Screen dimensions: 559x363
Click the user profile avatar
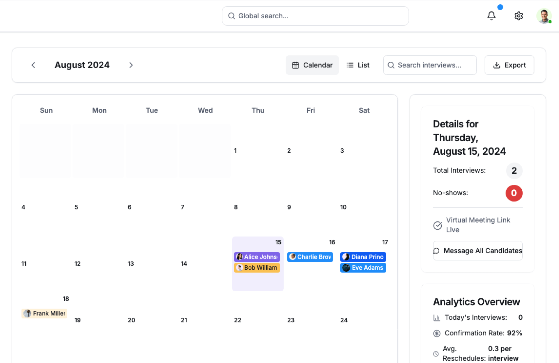click(544, 16)
